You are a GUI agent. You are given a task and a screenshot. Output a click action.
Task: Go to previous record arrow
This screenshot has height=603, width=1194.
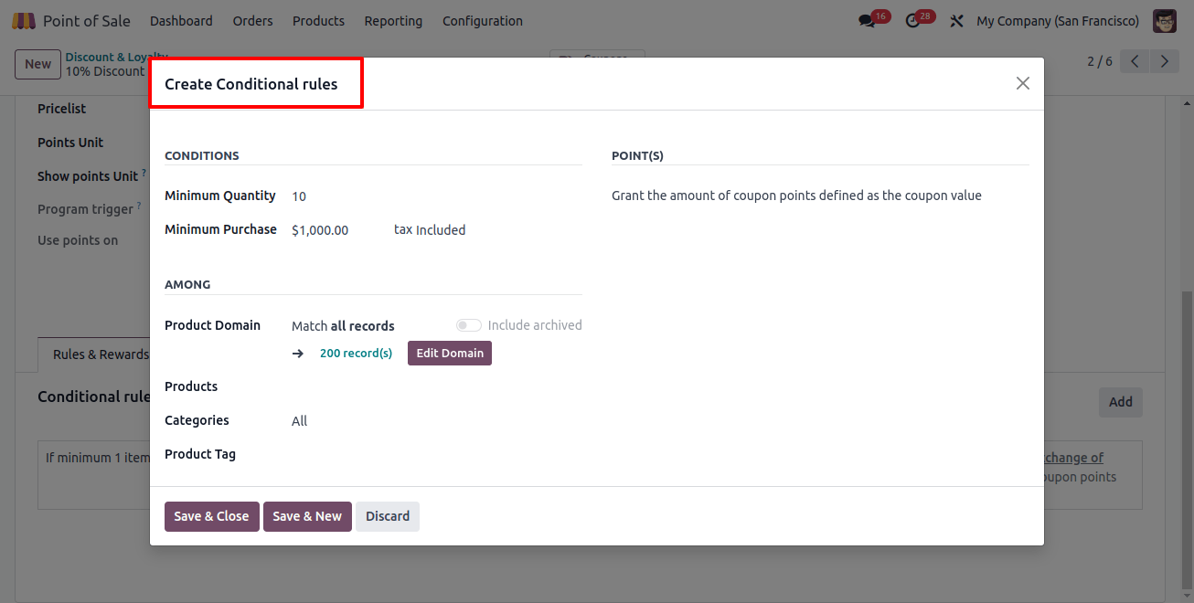click(x=1135, y=61)
